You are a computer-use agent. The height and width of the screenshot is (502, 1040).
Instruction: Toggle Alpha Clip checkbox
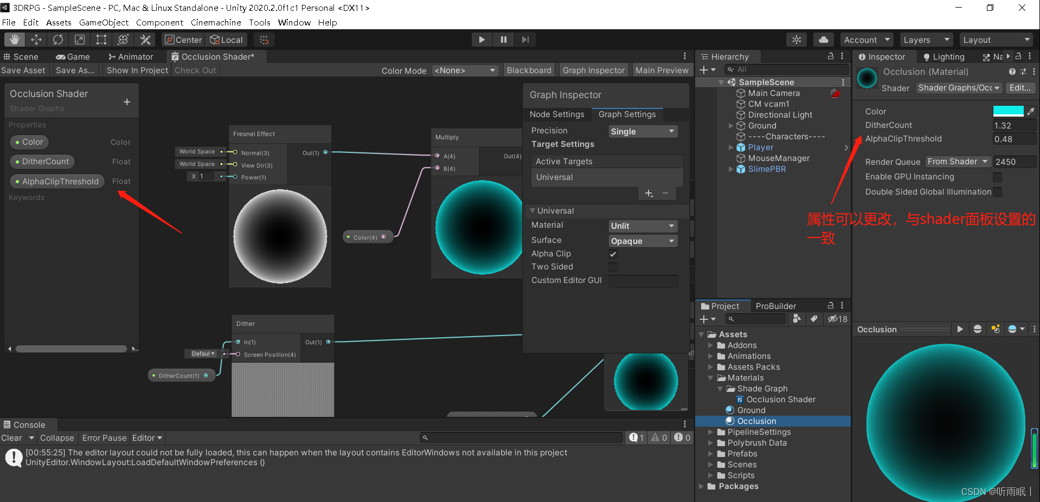[613, 254]
